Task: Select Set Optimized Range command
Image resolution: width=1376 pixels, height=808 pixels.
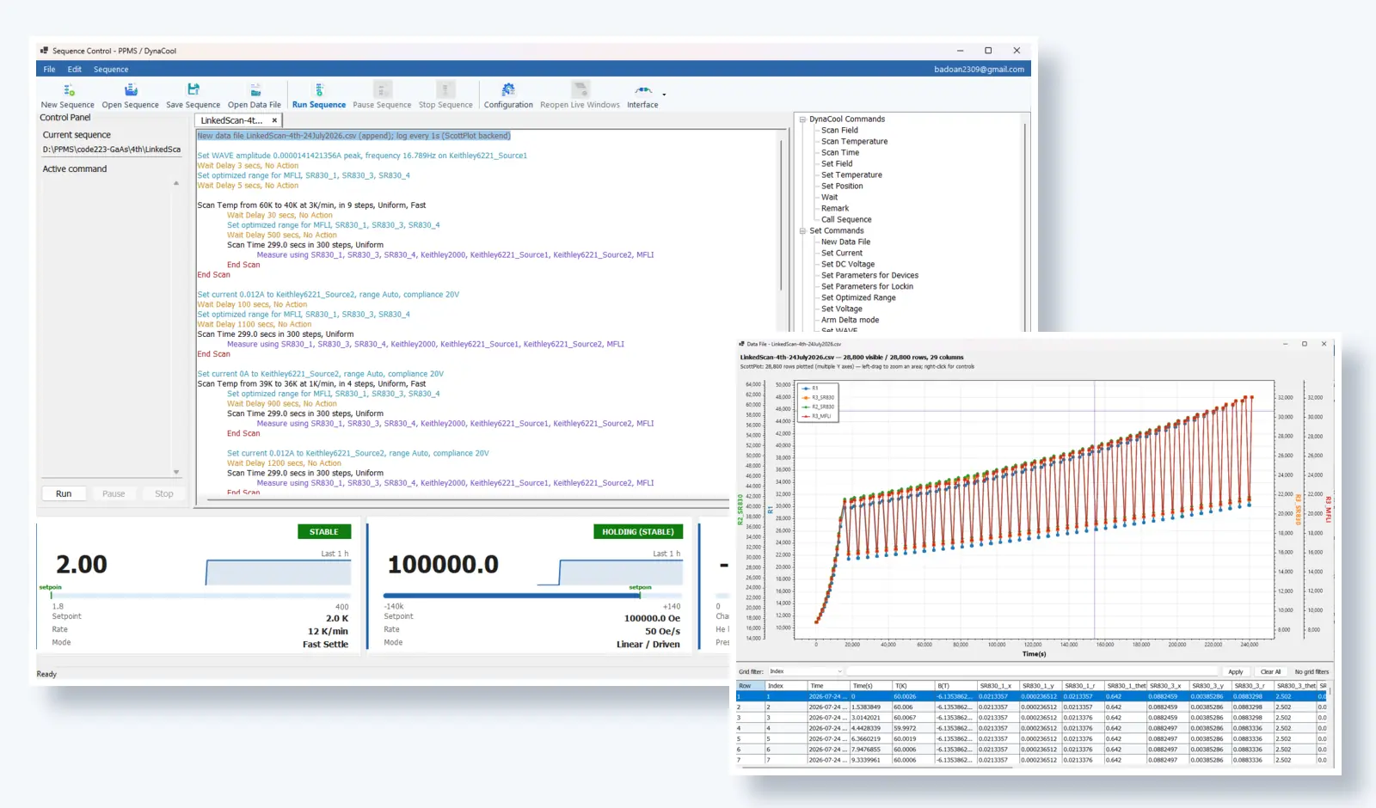Action: click(858, 298)
